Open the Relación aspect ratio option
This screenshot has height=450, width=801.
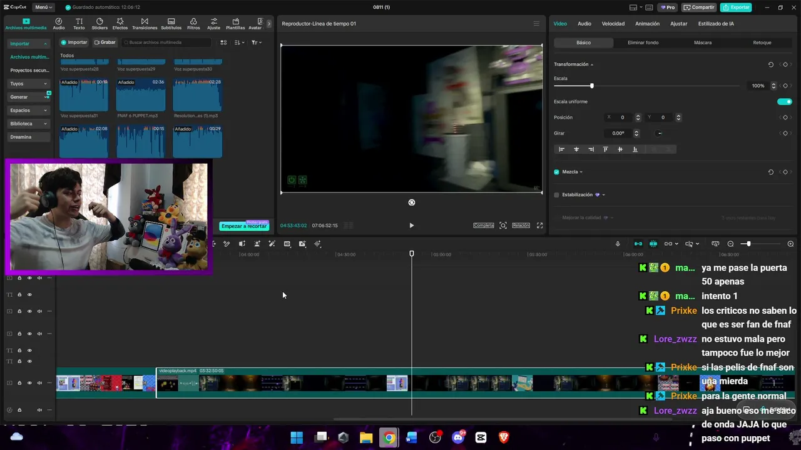click(521, 226)
